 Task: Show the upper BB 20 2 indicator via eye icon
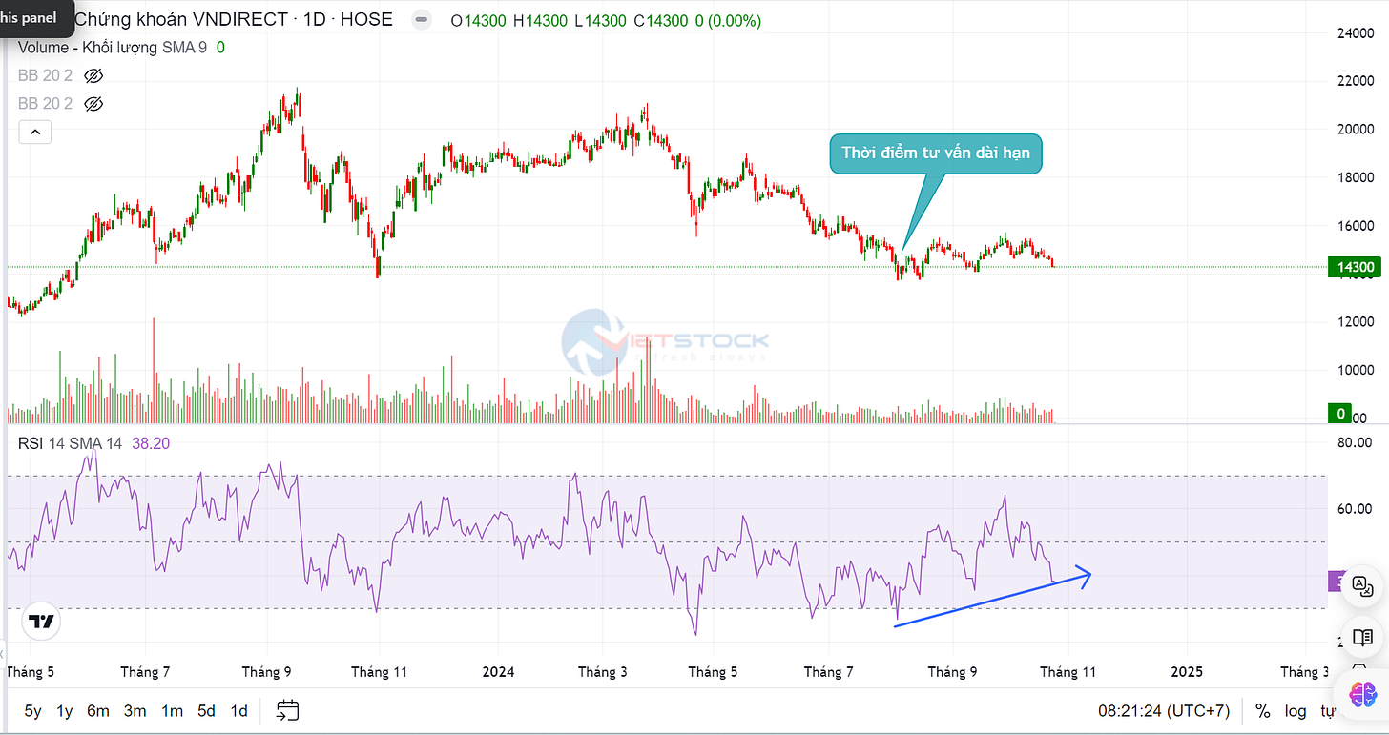(x=93, y=75)
